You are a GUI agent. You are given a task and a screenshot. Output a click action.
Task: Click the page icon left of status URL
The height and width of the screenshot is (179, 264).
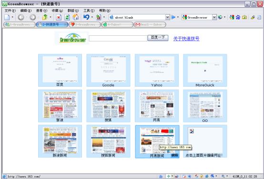5,177
